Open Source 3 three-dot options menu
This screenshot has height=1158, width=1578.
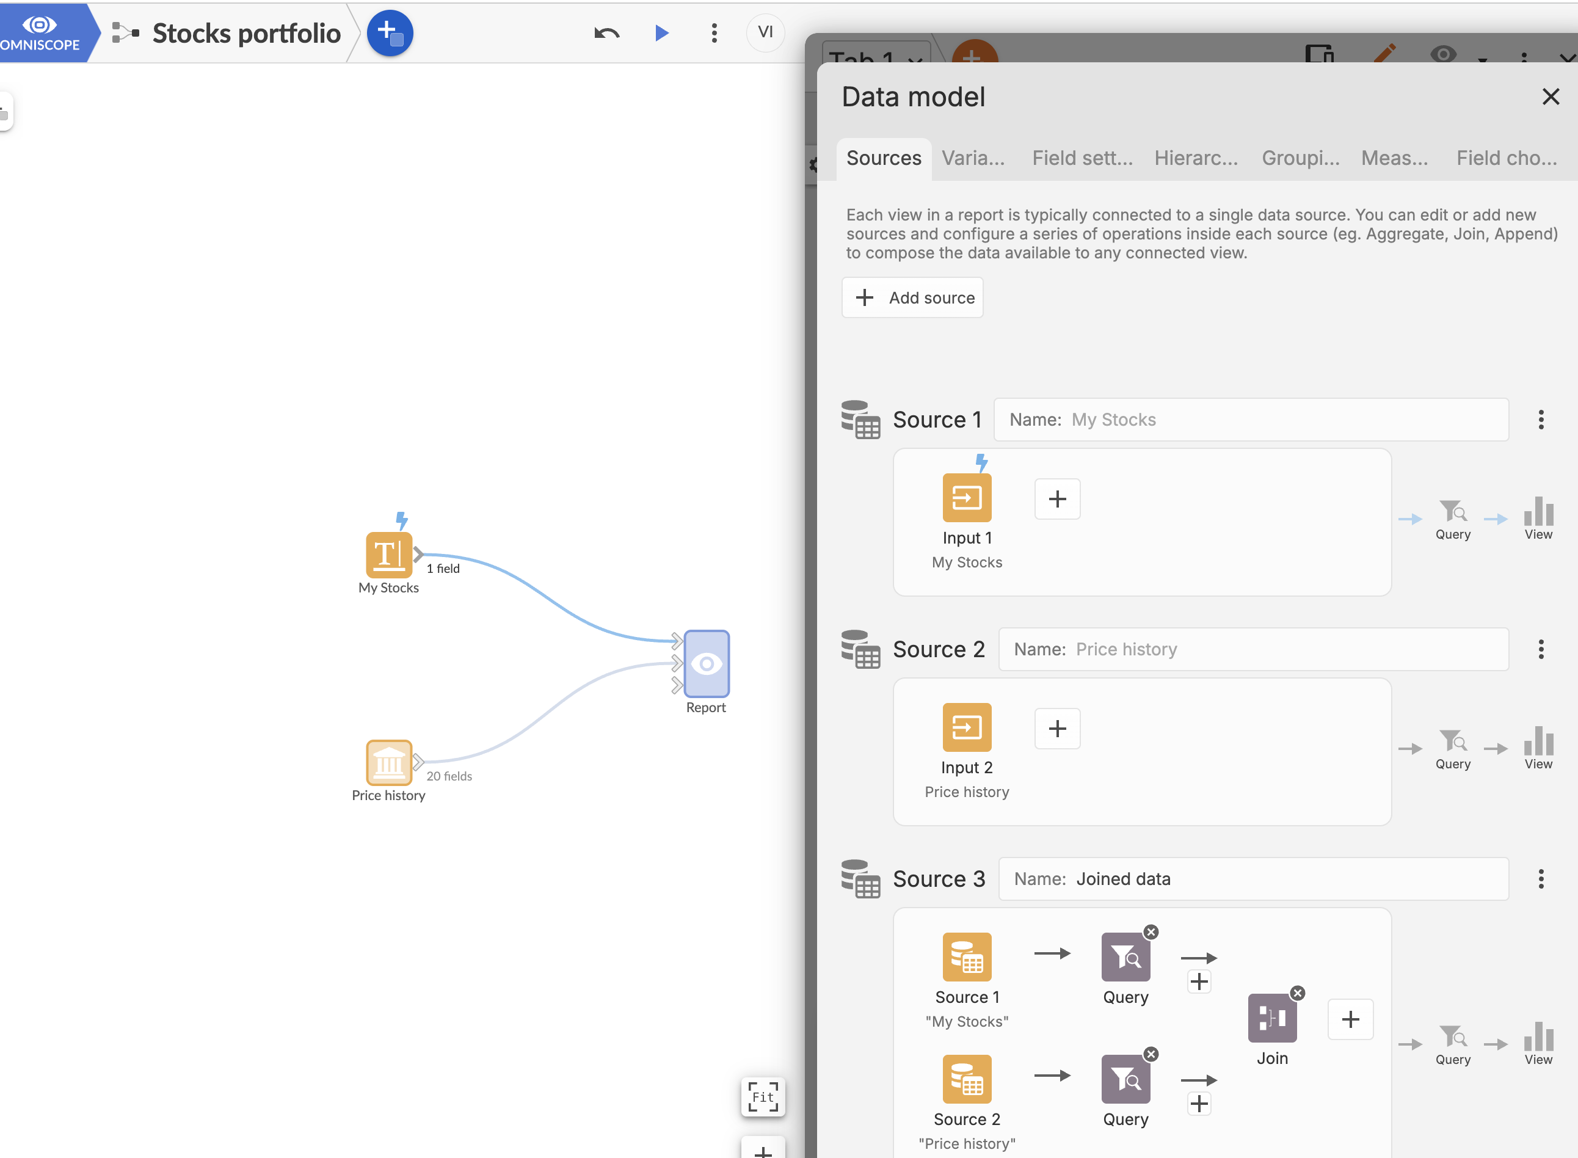tap(1540, 878)
